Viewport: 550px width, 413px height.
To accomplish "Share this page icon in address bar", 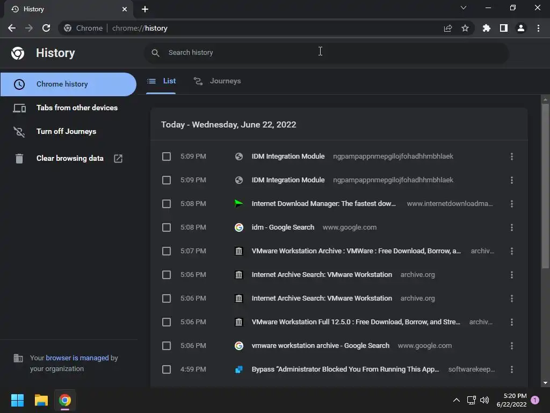I will click(448, 28).
